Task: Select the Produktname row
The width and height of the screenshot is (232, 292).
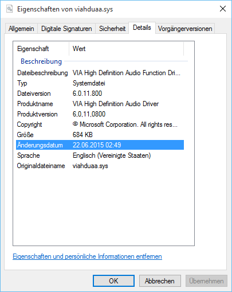Action: [x=100, y=104]
